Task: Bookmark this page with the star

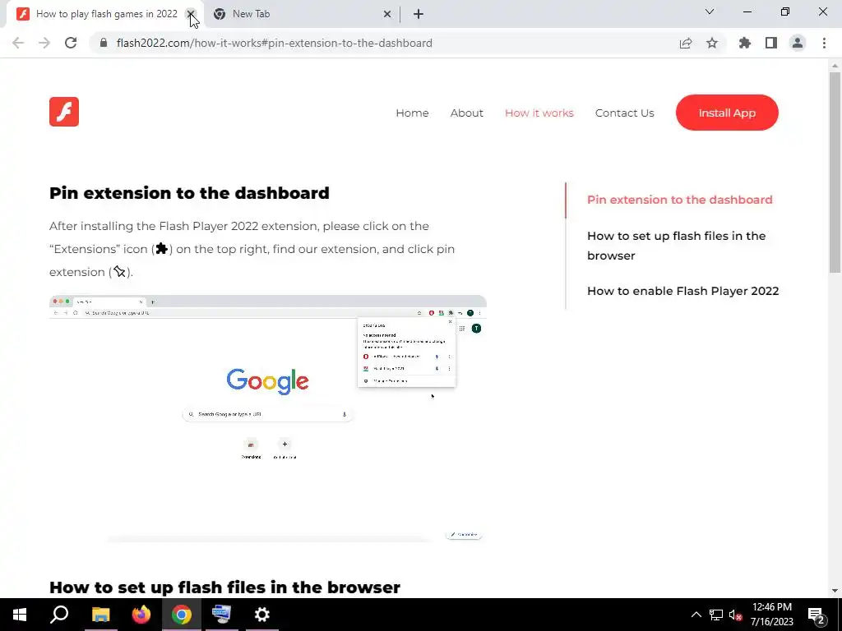Action: click(712, 43)
